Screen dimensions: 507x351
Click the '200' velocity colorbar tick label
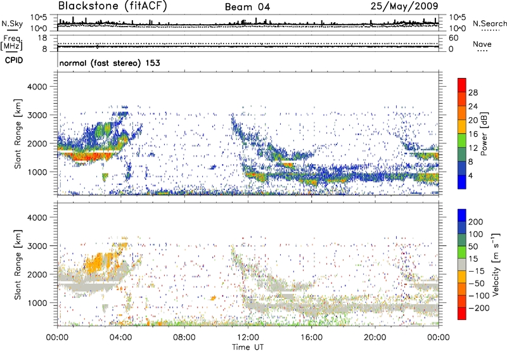(x=476, y=222)
